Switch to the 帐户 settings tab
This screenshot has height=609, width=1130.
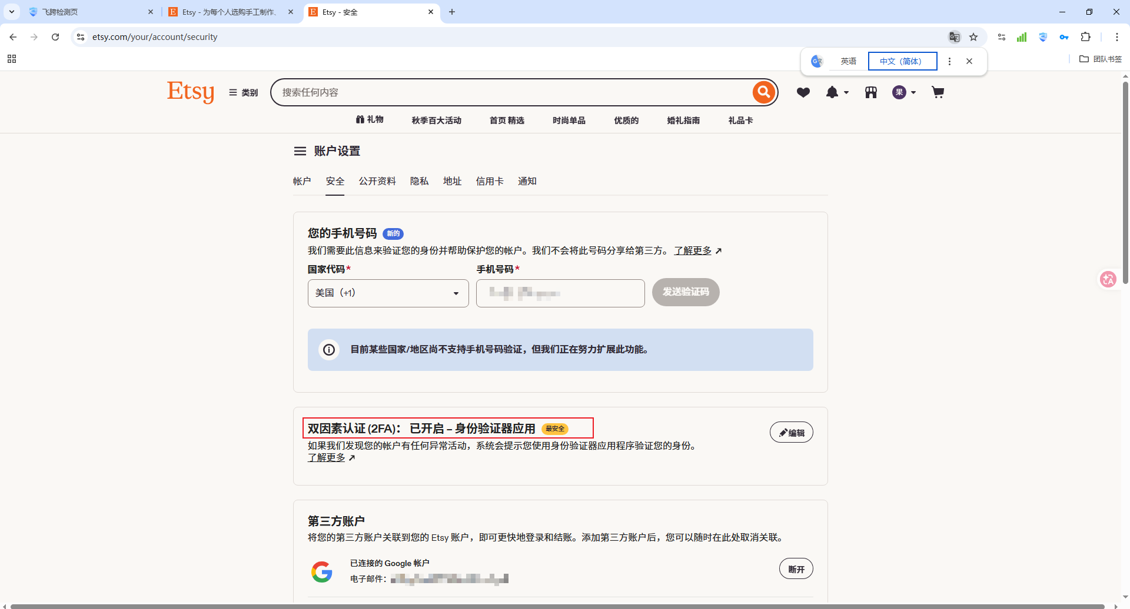pyautogui.click(x=302, y=181)
